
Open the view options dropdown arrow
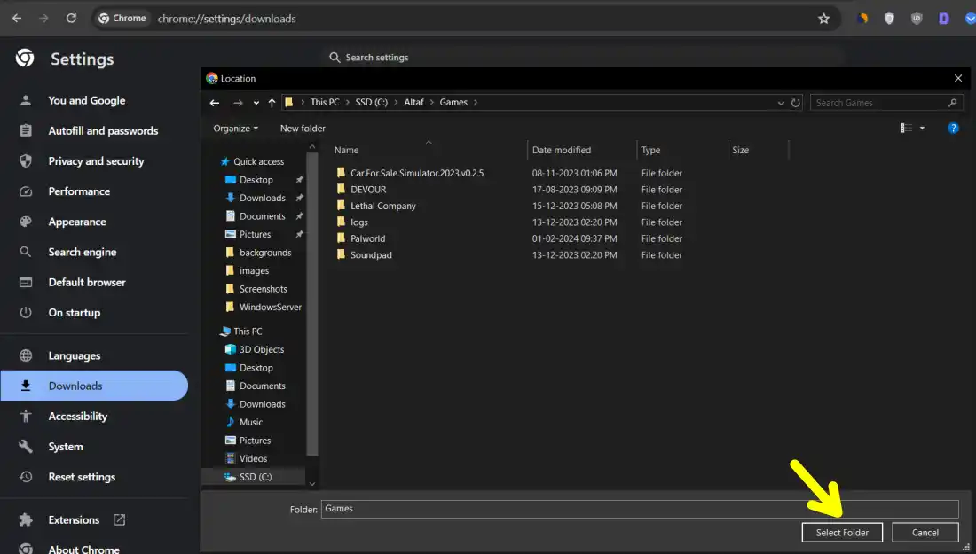click(x=923, y=128)
